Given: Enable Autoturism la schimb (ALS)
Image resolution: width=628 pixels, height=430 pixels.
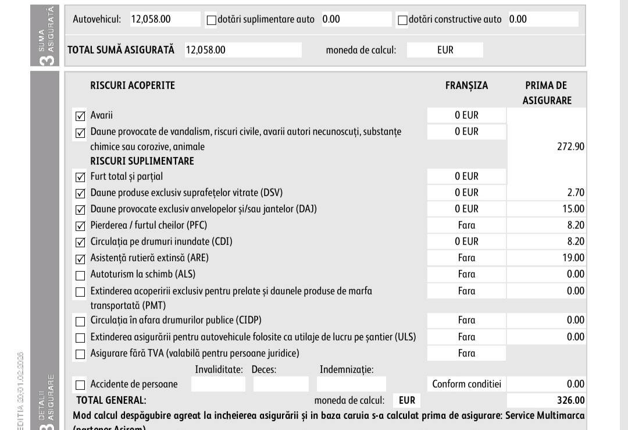Looking at the screenshot, I should [x=80, y=276].
